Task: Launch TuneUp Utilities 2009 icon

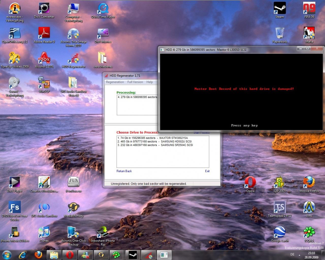Action: (14, 58)
